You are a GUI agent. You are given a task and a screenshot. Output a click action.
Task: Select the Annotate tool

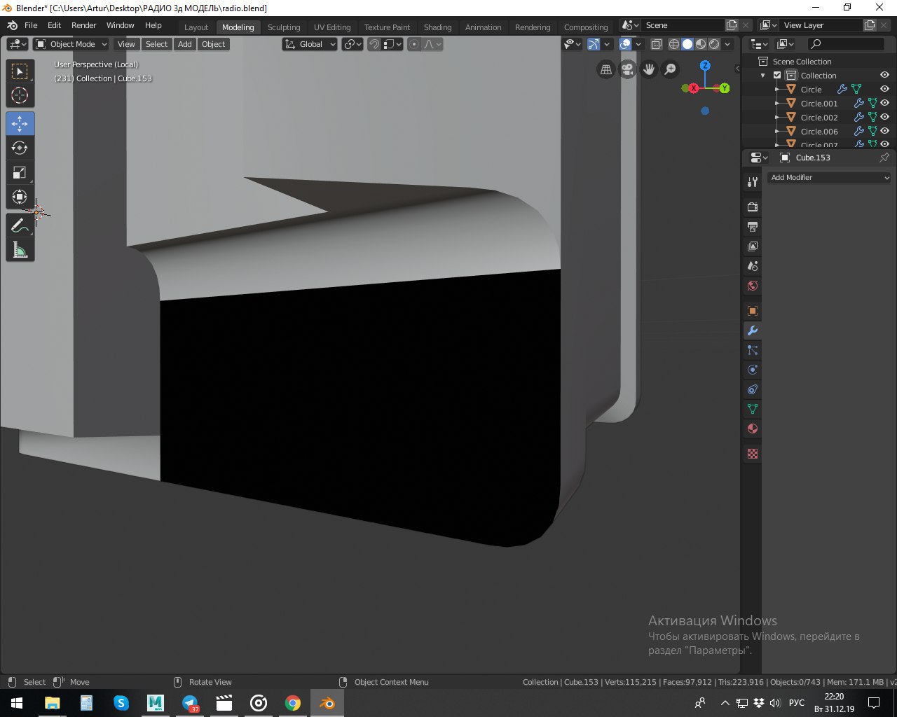click(20, 225)
